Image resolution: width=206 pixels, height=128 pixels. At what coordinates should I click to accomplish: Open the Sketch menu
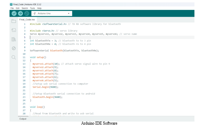tap(25, 8)
